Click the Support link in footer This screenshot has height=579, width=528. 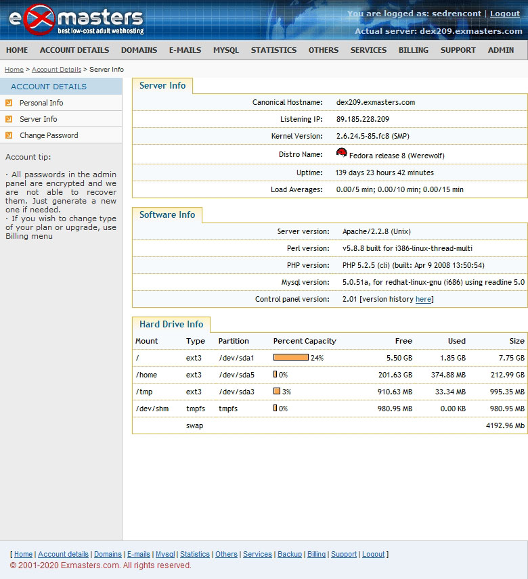[x=344, y=555]
